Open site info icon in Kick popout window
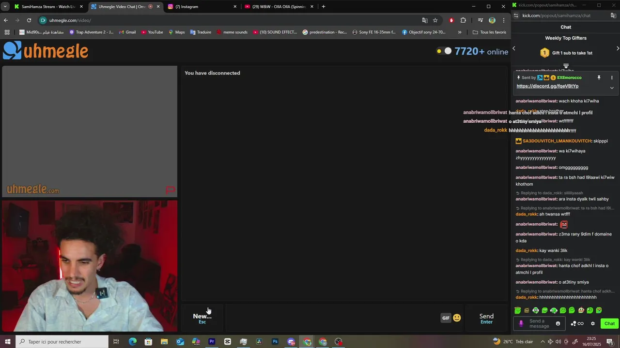Viewport: 620px width, 348px height. coord(516,15)
